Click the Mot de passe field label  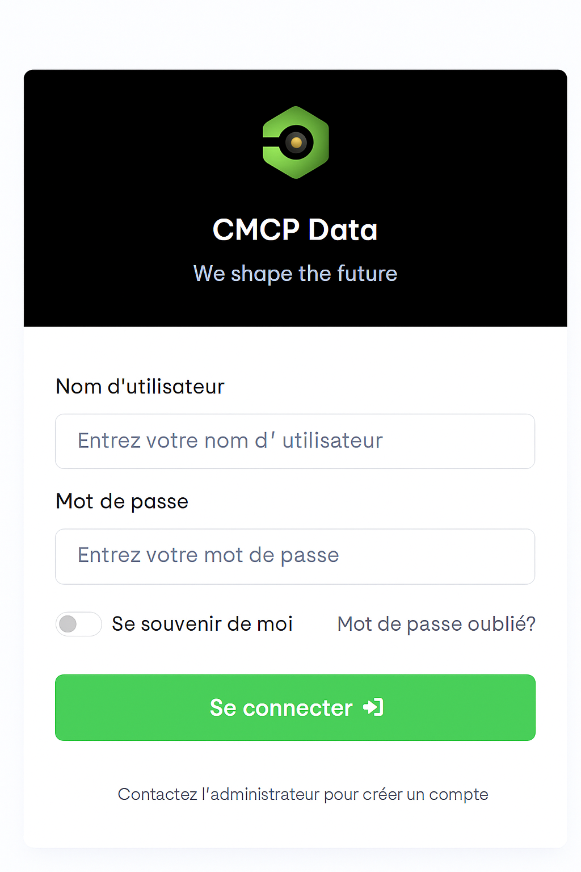pyautogui.click(x=122, y=502)
